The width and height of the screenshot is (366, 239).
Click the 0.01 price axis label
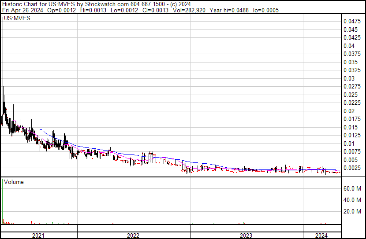point(349,143)
